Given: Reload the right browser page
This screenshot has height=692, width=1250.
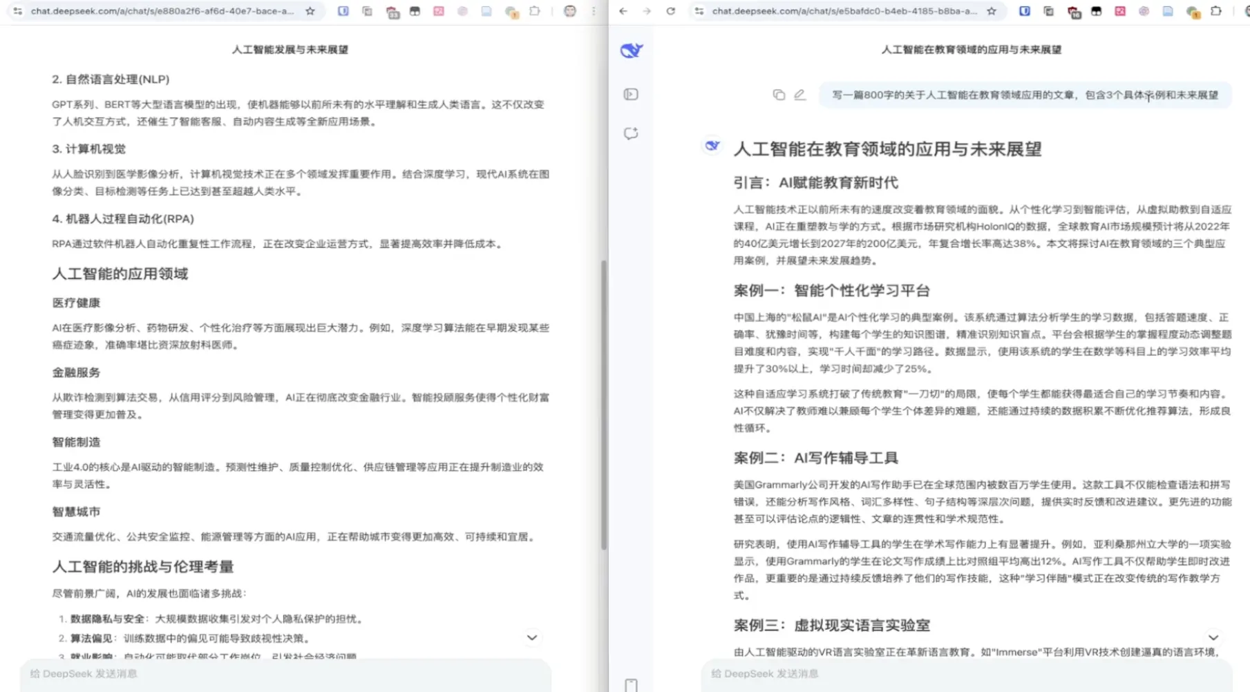Looking at the screenshot, I should [x=670, y=11].
